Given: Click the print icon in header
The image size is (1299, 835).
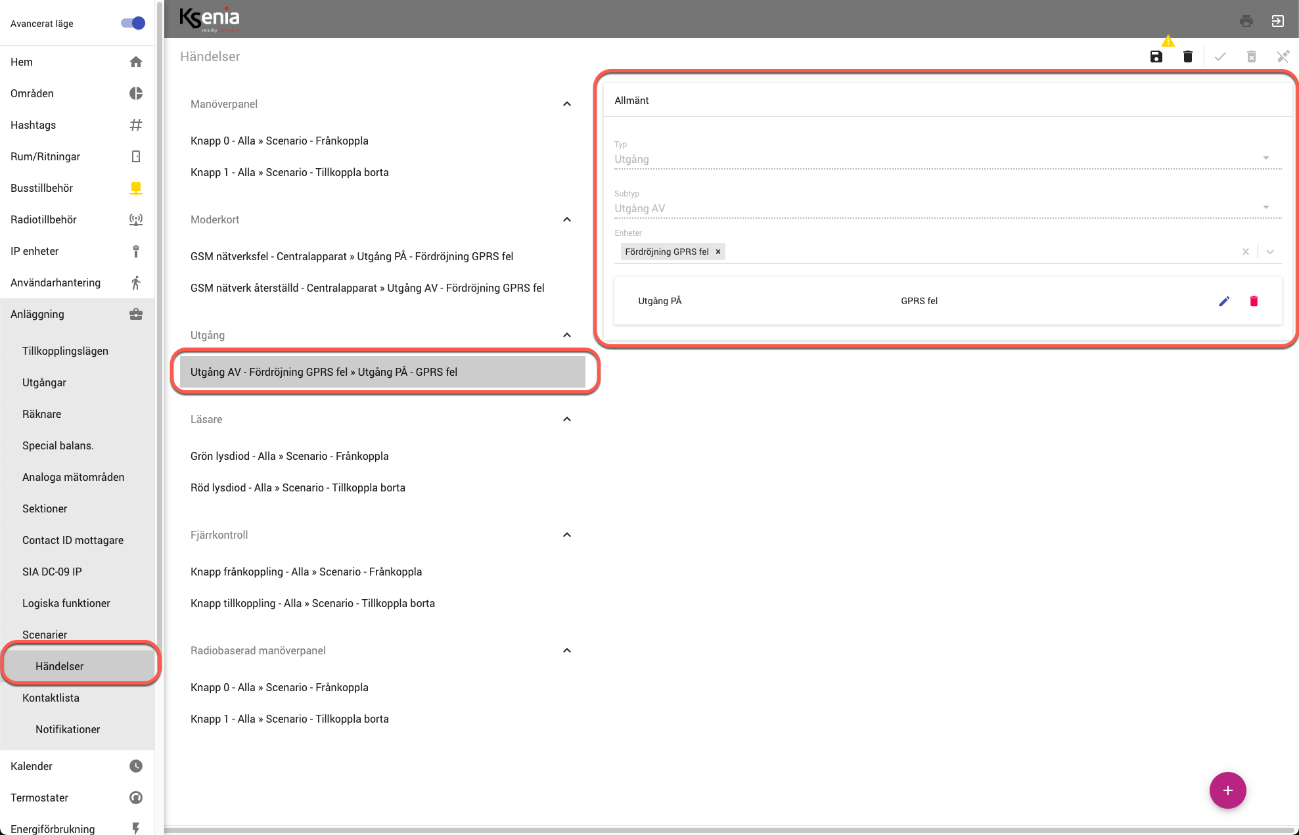Looking at the screenshot, I should click(1246, 21).
